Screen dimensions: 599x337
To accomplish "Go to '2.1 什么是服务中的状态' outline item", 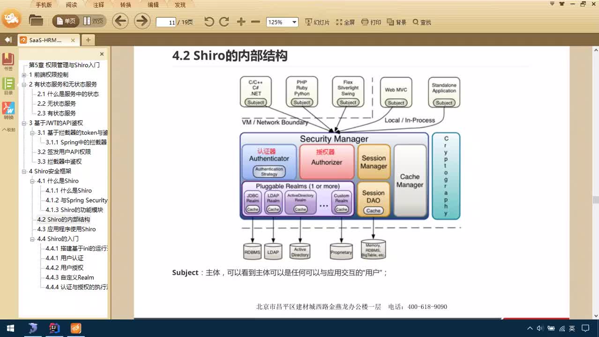I will (68, 94).
